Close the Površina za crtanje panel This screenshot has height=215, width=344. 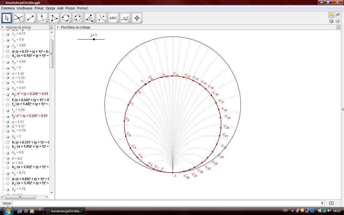point(338,27)
